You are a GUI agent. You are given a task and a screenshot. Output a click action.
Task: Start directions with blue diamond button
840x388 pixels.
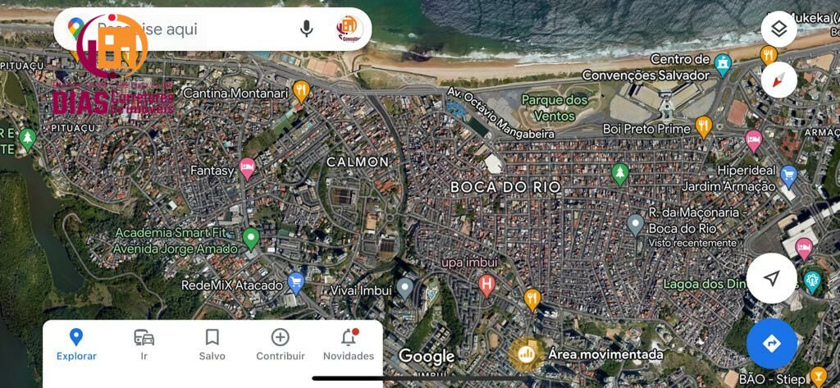[771, 344]
